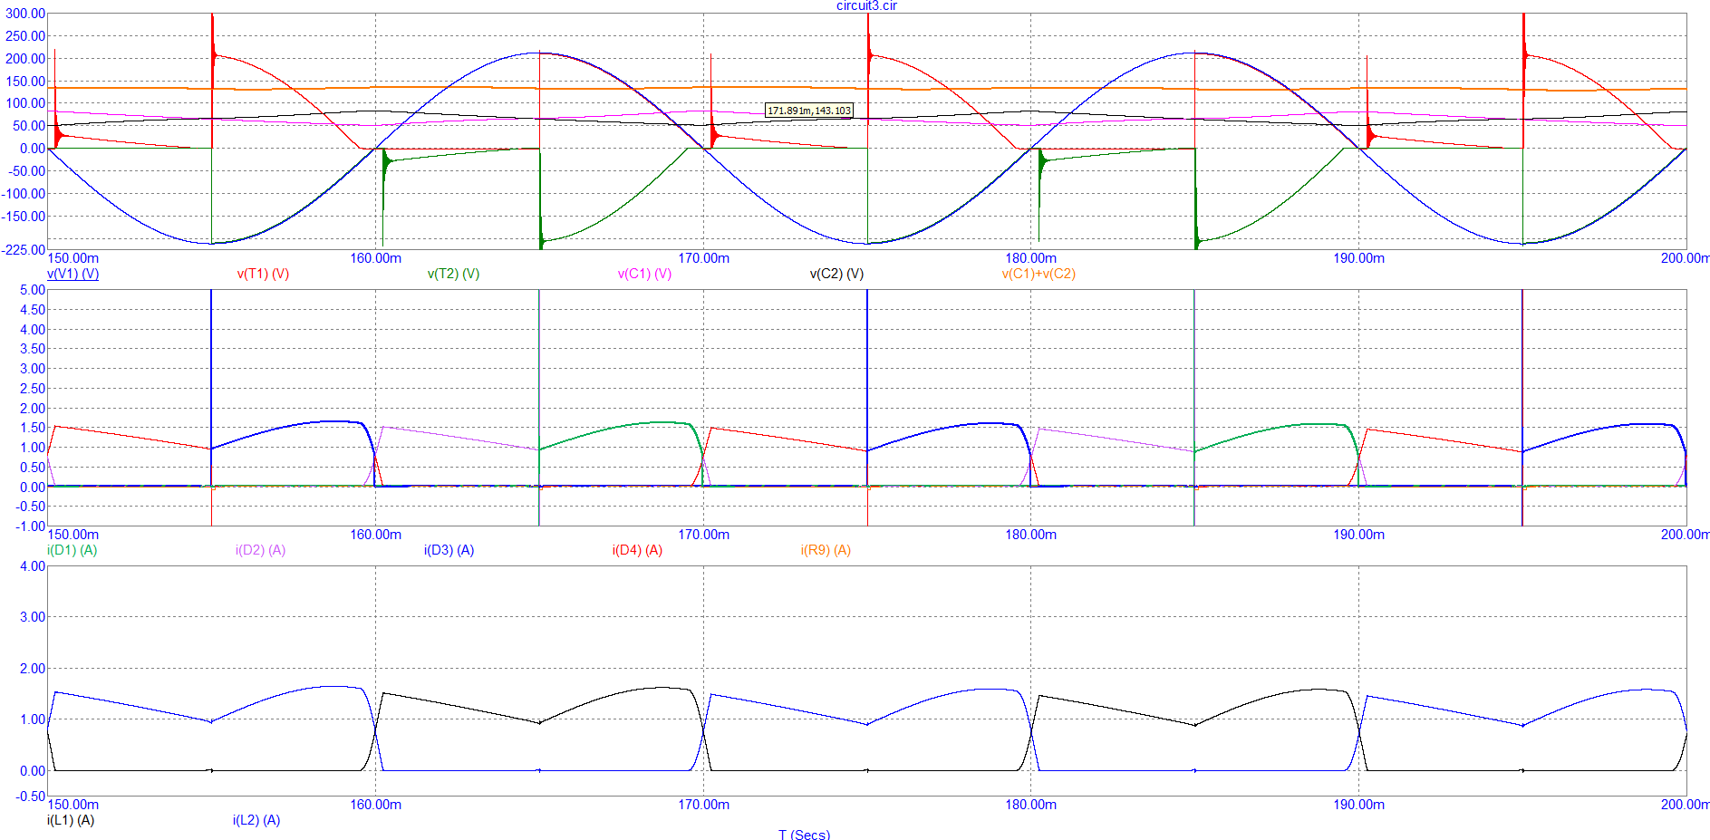Image resolution: width=1710 pixels, height=840 pixels.
Task: Click the 300.00 value on voltage axis
Action: coord(25,14)
